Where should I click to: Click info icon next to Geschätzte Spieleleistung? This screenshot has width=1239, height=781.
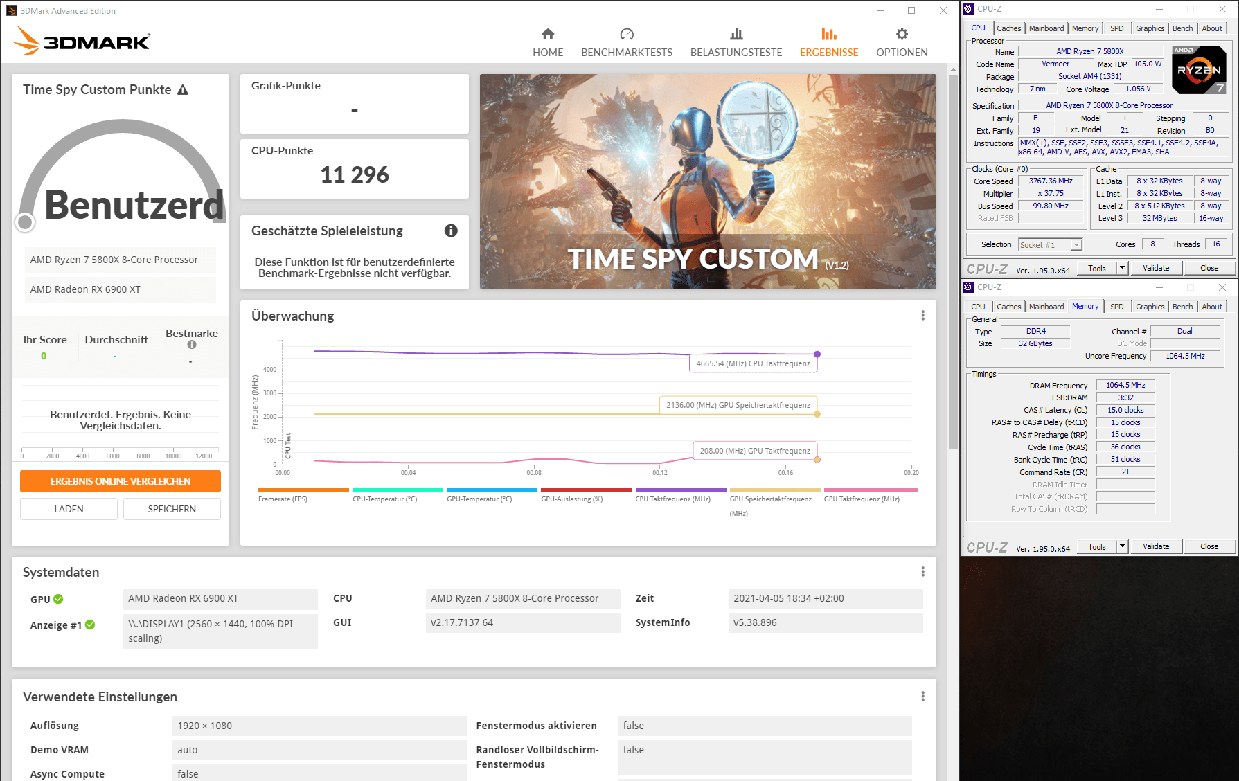[451, 231]
